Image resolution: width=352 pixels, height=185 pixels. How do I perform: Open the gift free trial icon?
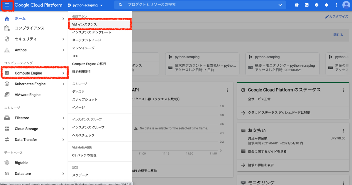click(x=297, y=5)
